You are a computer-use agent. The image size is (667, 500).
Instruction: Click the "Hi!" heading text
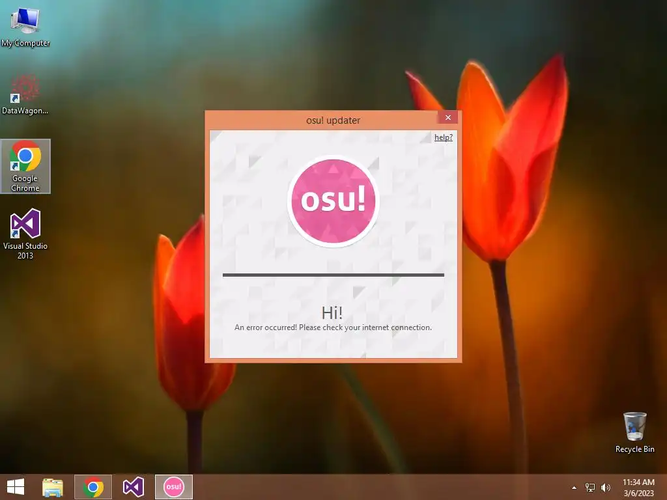[x=332, y=313]
